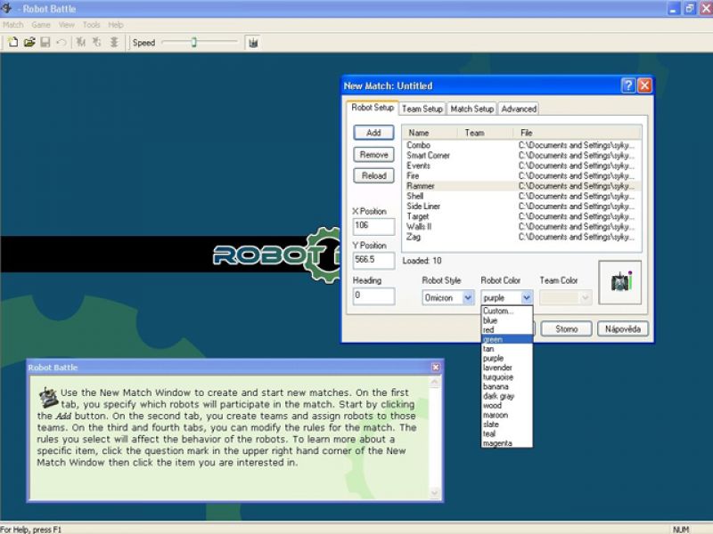Click the Heading input field
The image size is (713, 534).
[x=373, y=296]
